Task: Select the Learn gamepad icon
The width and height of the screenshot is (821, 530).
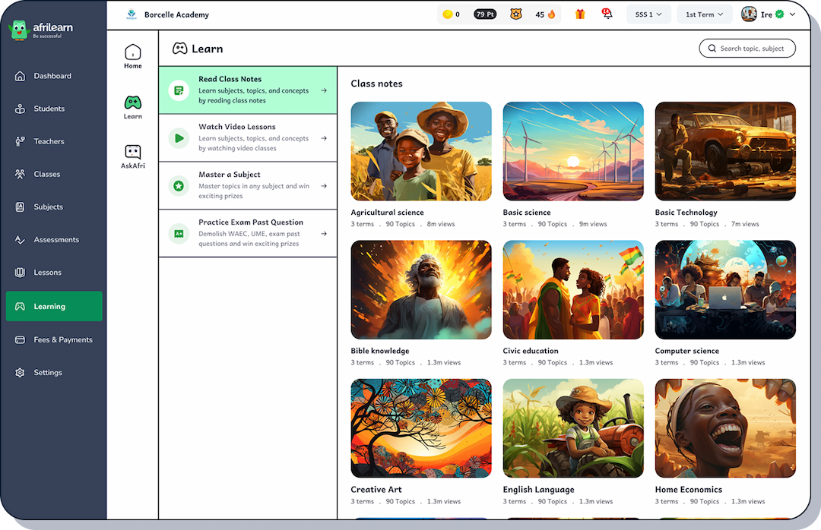Action: [133, 103]
